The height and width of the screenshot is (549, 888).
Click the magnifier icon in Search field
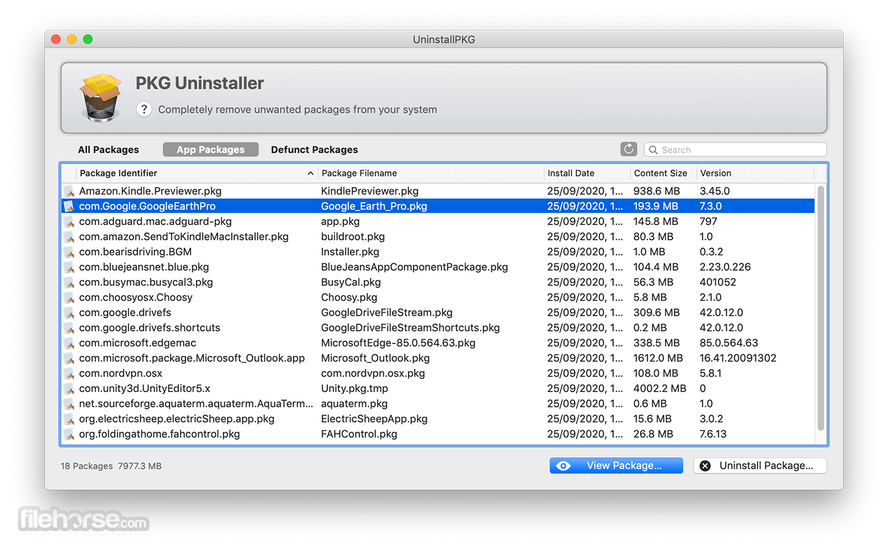click(x=653, y=150)
